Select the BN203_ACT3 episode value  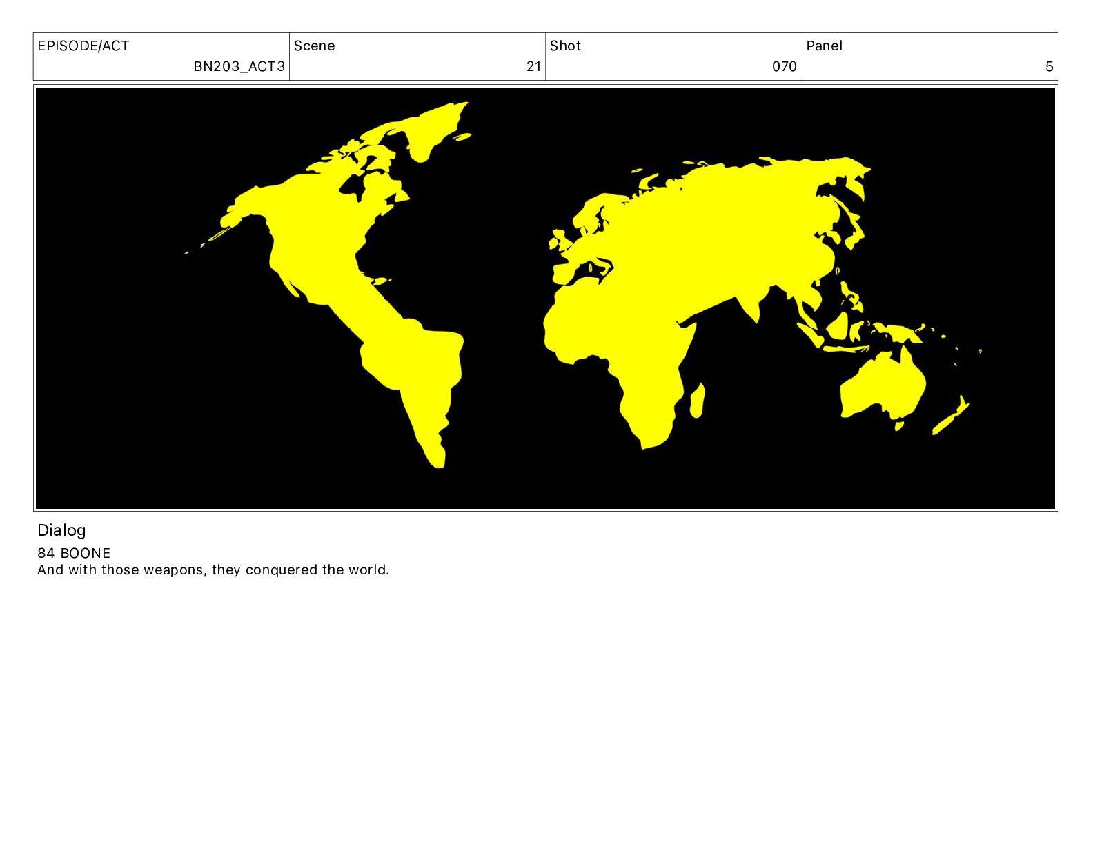tap(239, 66)
